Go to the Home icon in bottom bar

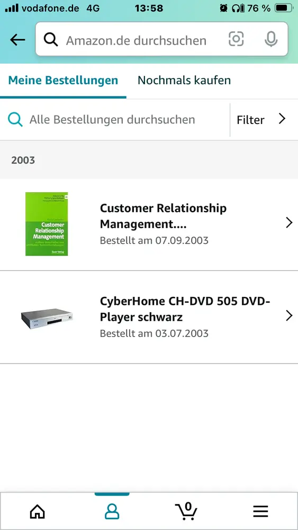[38, 512]
